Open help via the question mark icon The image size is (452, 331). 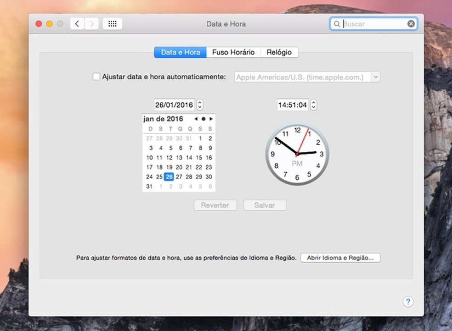point(408,302)
